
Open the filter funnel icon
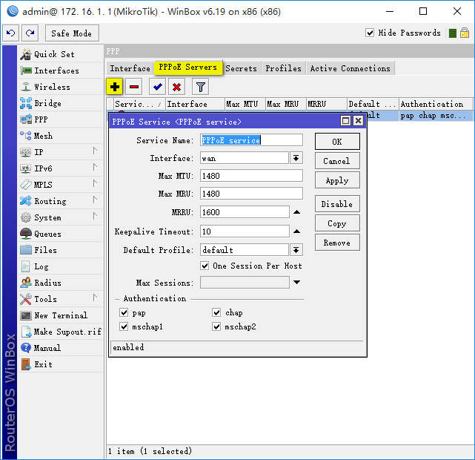coord(201,87)
